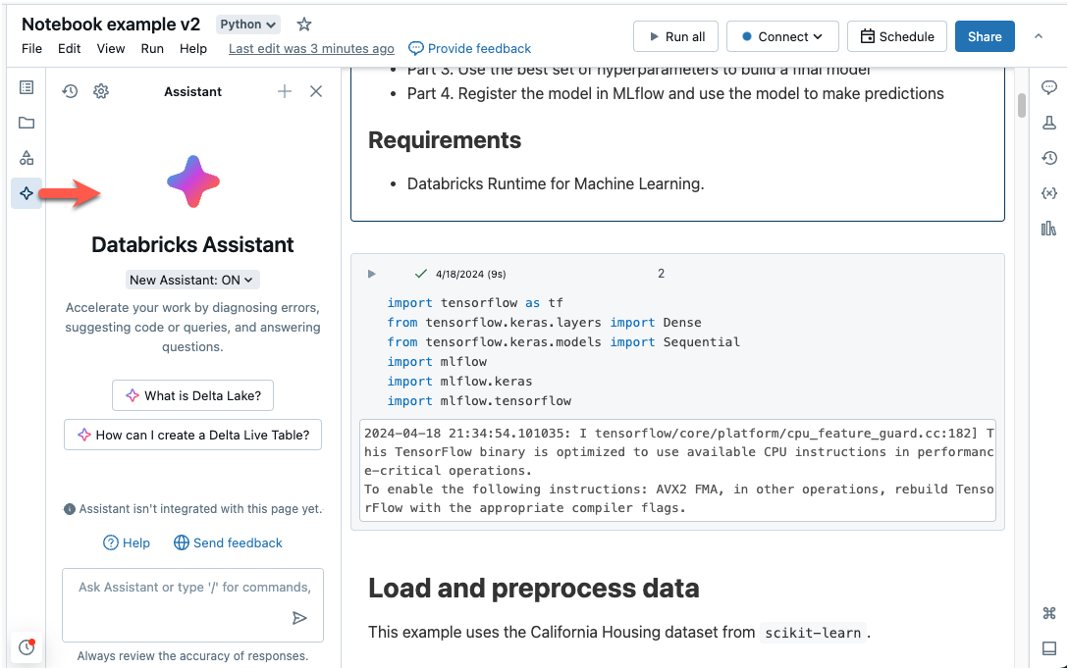Collapse the header with the chevron up

click(x=1039, y=36)
